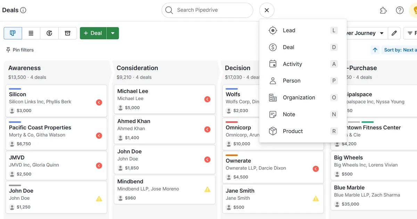Click the Awareness stage header
This screenshot has width=417, height=219.
click(24, 68)
